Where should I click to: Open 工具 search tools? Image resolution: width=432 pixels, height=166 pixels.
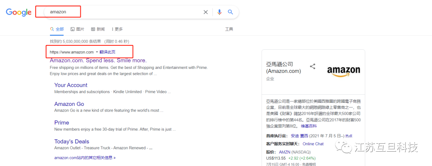click(229, 29)
